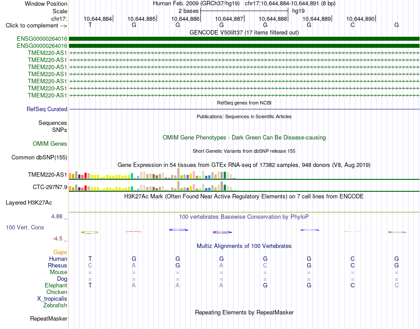Screen dimensions: 420x329
Task: Click the 'SNPs' track label
Action: pos(60,130)
